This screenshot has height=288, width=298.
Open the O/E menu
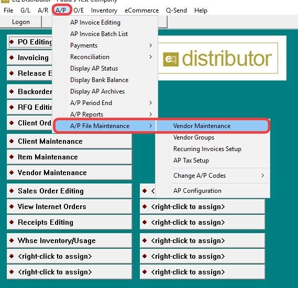(79, 10)
